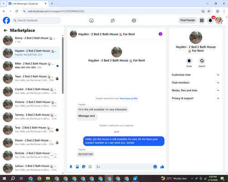This screenshot has width=228, height=182.
Task: Go back from Marketplace with arrow
Action: 5,30
